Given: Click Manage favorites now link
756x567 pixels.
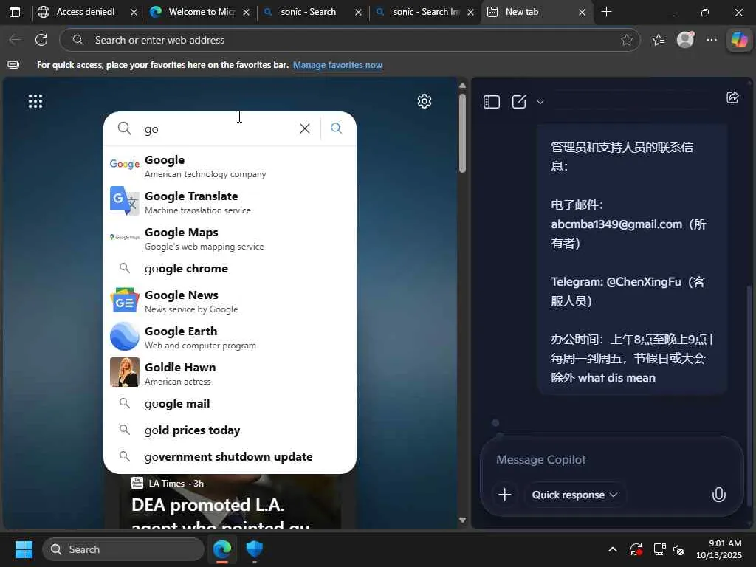Looking at the screenshot, I should pos(337,65).
